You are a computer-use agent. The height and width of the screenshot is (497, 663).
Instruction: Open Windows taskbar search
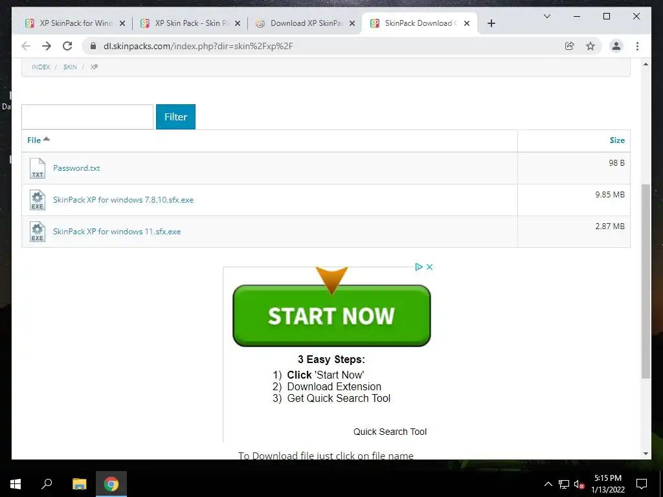(47, 484)
